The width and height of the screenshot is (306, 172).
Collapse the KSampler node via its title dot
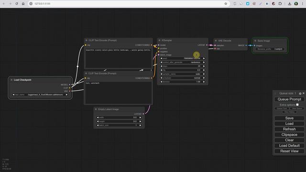159,40
